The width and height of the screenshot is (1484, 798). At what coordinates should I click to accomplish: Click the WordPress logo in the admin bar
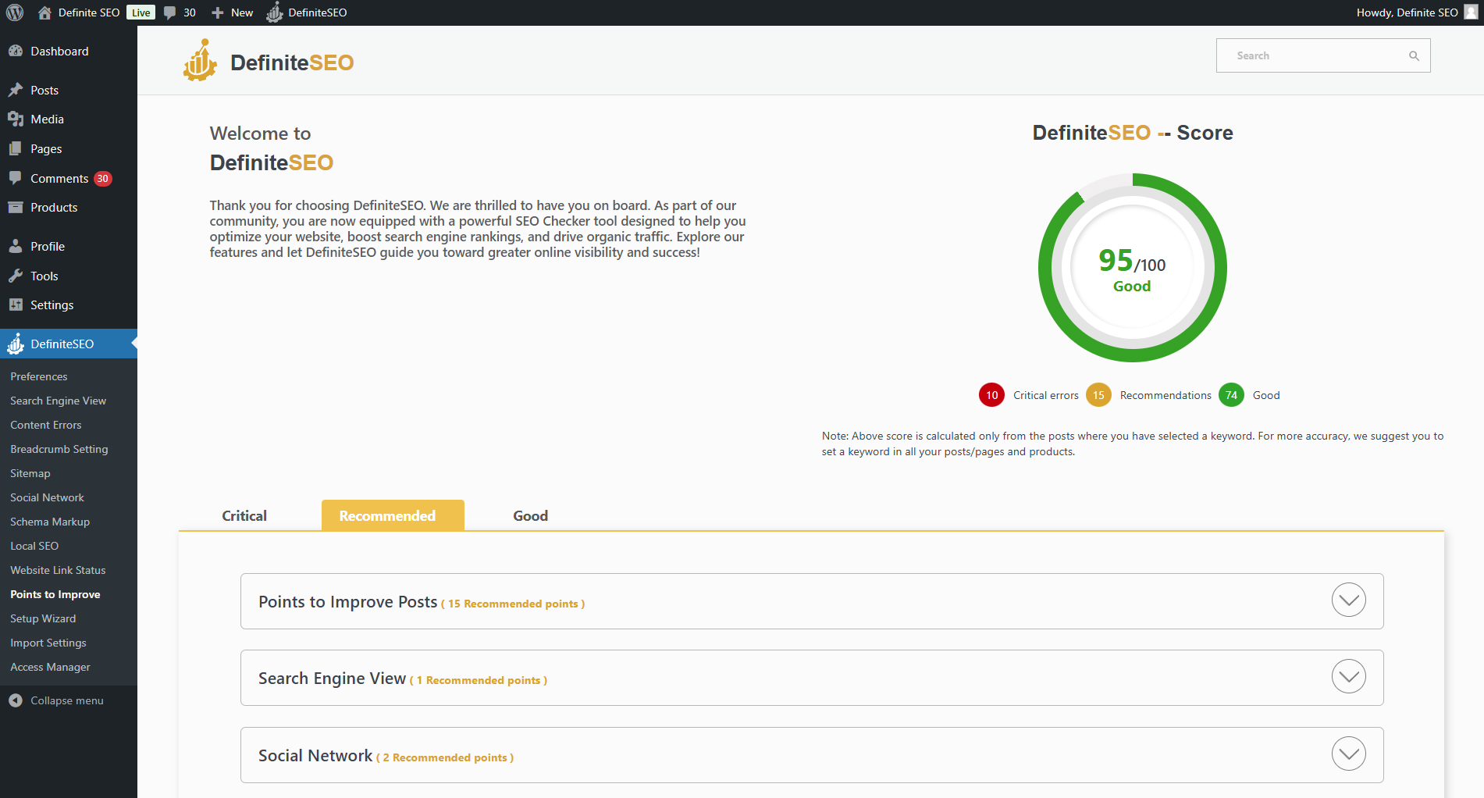pyautogui.click(x=14, y=12)
